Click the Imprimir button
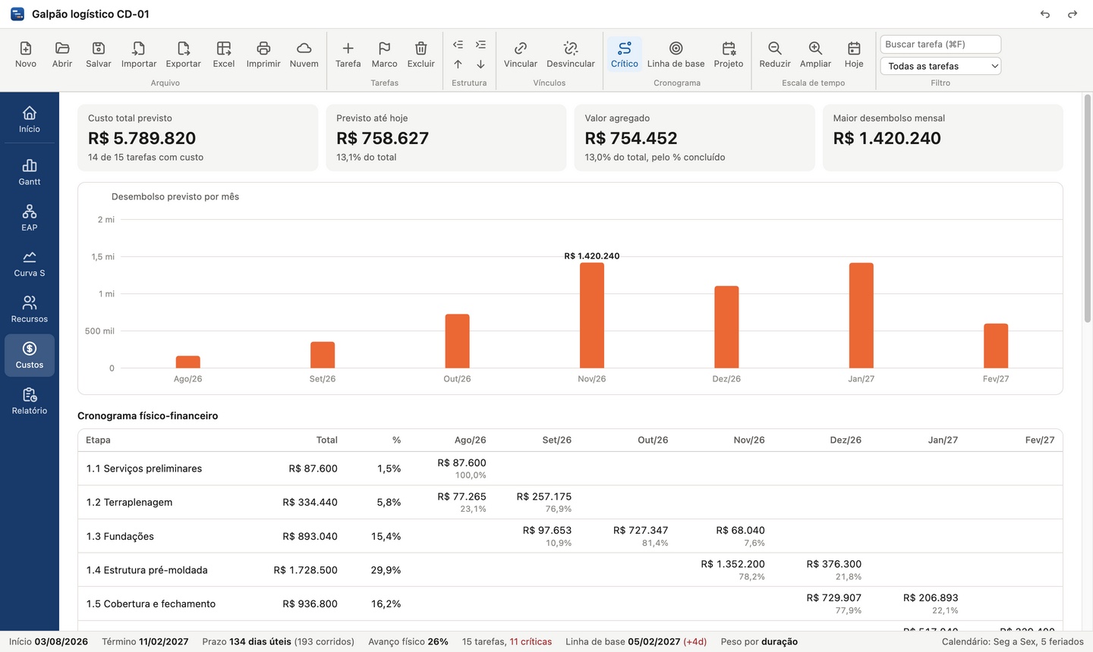Viewport: 1093px width, 652px height. click(x=263, y=55)
